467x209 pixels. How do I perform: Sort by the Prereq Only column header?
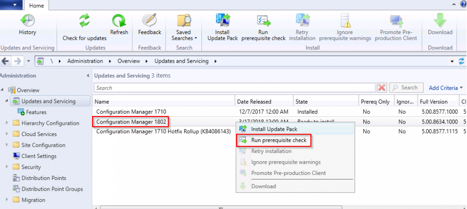[376, 101]
